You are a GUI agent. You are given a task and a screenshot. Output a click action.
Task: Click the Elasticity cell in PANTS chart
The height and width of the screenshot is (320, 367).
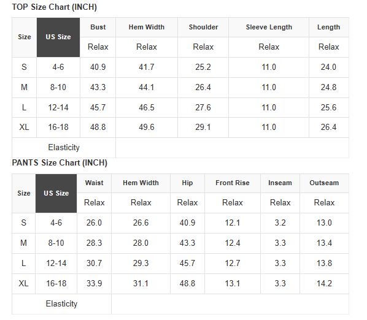61,304
